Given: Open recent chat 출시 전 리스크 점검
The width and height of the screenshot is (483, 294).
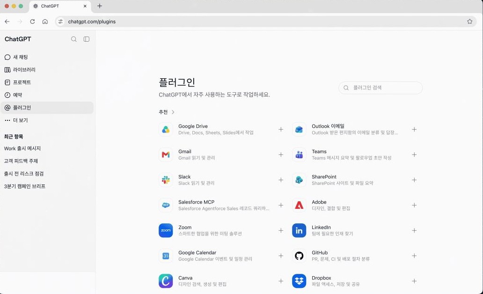Looking at the screenshot, I should click(x=24, y=174).
